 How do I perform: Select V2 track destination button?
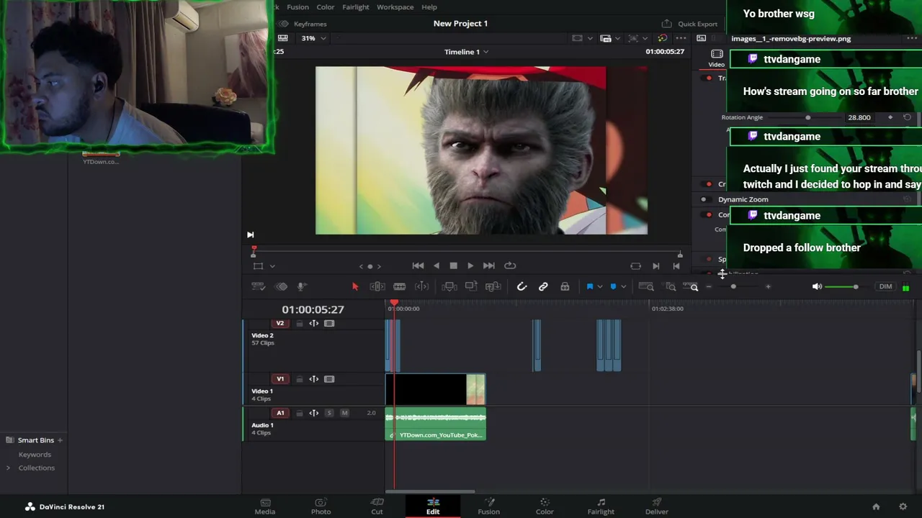[280, 324]
